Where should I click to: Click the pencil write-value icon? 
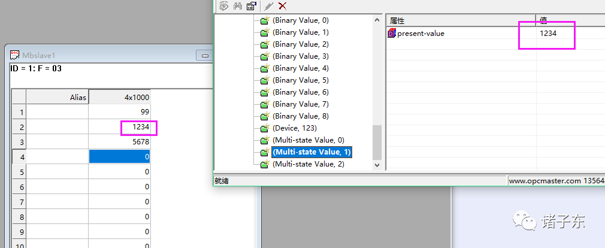click(270, 6)
